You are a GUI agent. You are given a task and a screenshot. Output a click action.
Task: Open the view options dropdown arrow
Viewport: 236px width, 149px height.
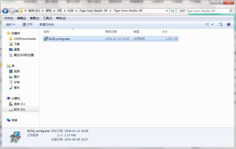click(x=212, y=24)
